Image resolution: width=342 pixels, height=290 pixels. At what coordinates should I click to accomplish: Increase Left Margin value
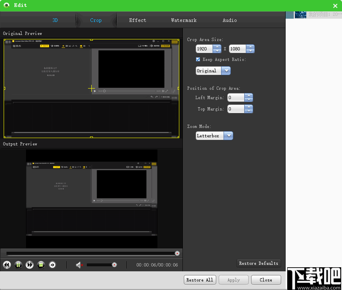tap(249, 95)
